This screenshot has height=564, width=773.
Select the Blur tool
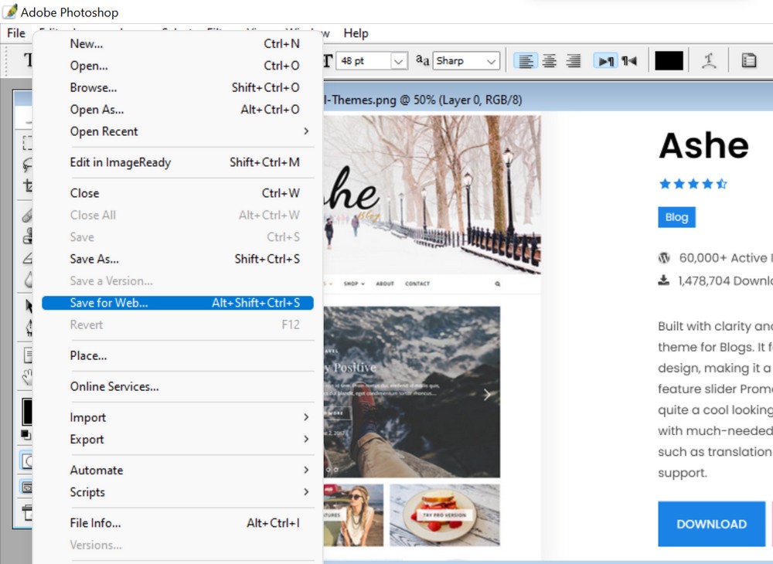coord(28,279)
